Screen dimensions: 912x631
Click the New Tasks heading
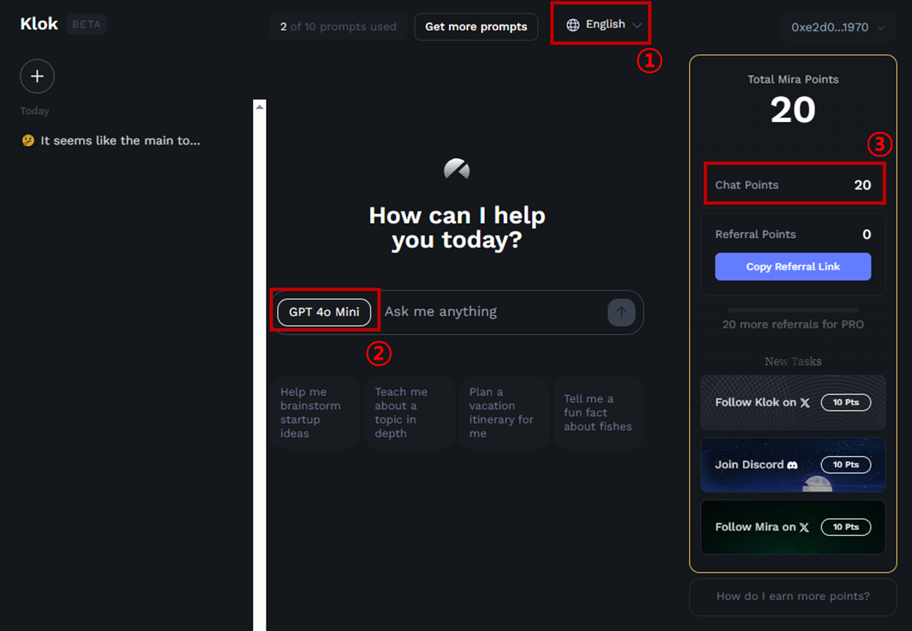click(x=793, y=362)
